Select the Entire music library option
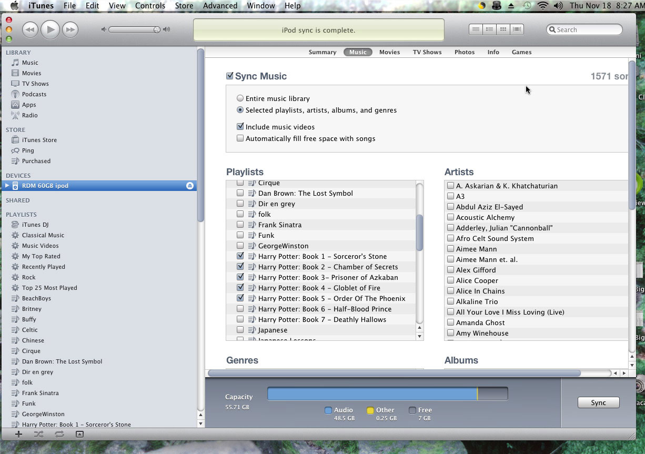The image size is (645, 454). coord(240,98)
